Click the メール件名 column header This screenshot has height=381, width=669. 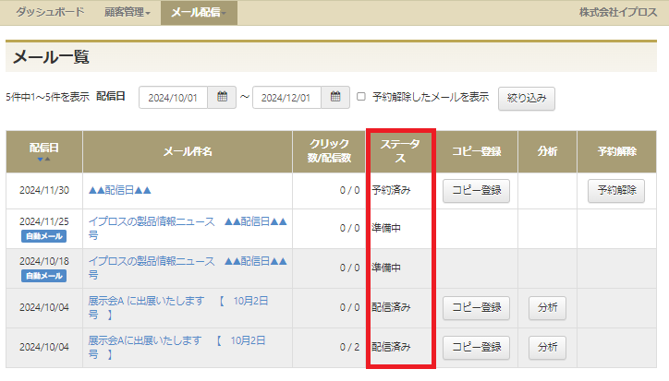(x=188, y=151)
